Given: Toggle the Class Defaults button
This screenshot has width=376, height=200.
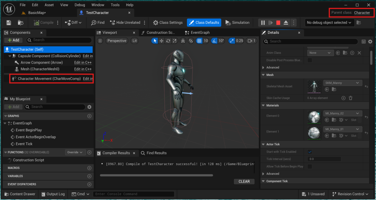Looking at the screenshot, I should click(204, 22).
